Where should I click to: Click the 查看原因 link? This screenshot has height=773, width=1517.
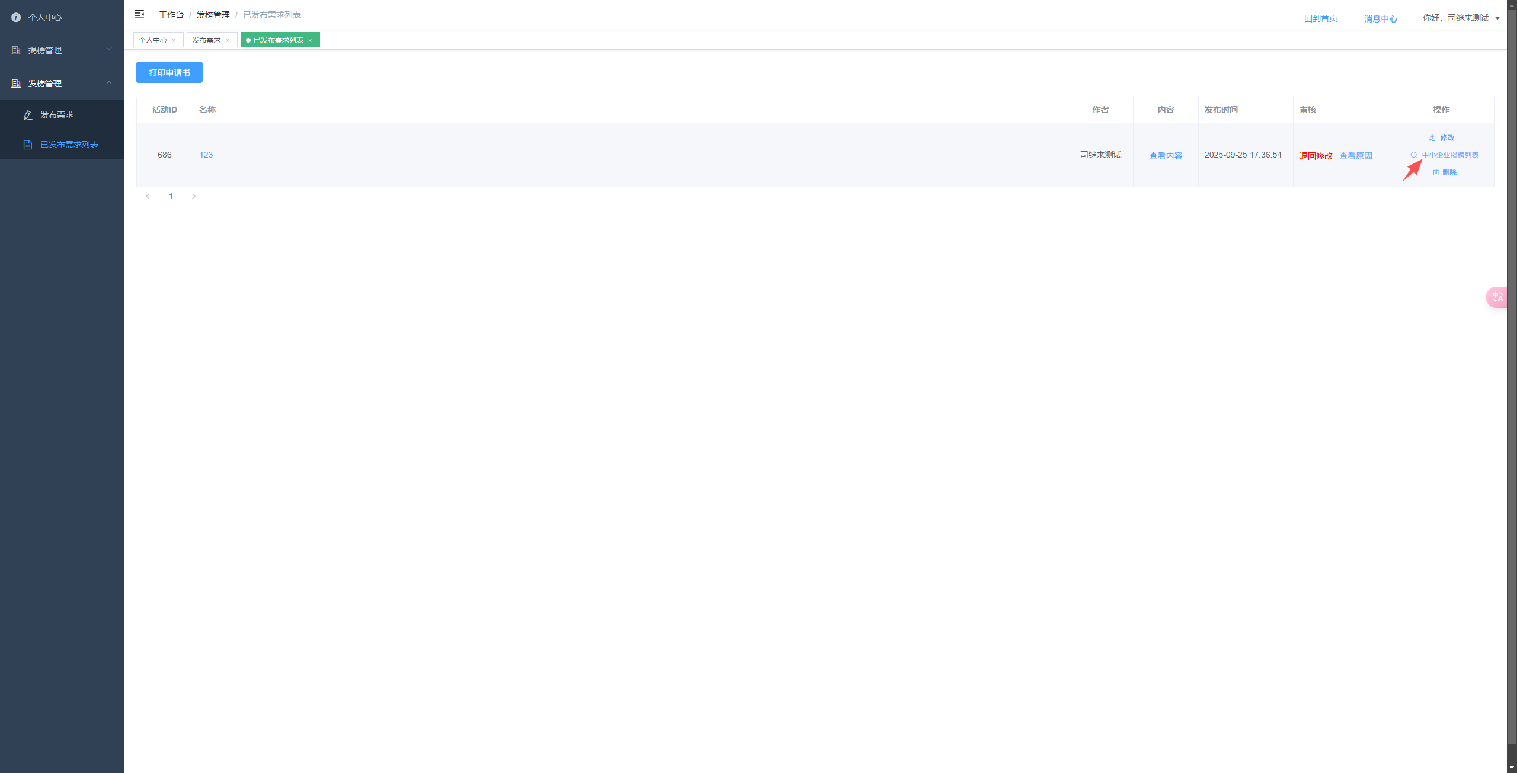[1356, 155]
